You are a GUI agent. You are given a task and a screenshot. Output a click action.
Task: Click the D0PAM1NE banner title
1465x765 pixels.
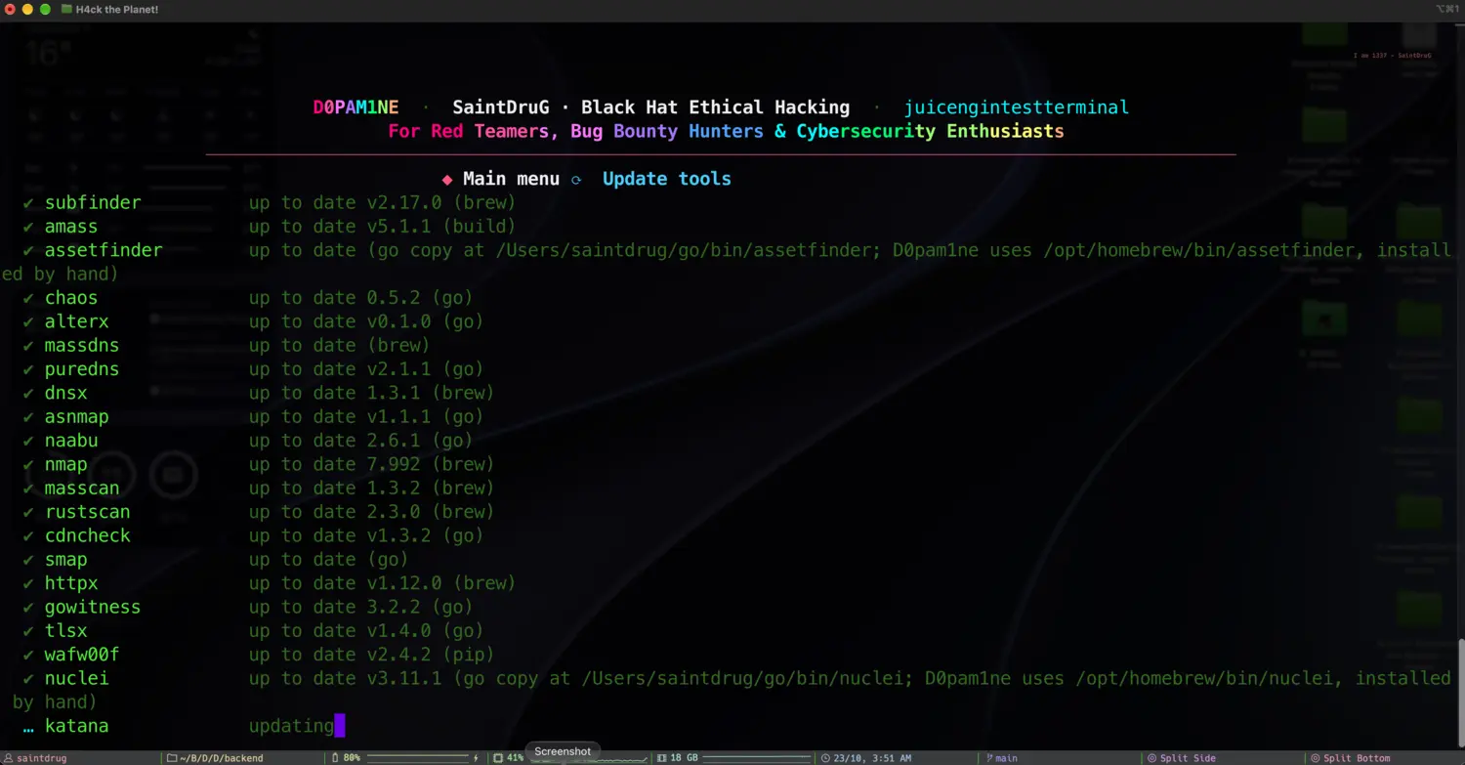[x=356, y=107]
